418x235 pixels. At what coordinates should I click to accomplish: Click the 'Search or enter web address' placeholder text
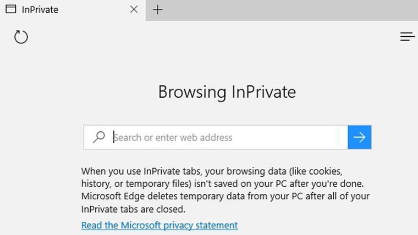(x=173, y=138)
